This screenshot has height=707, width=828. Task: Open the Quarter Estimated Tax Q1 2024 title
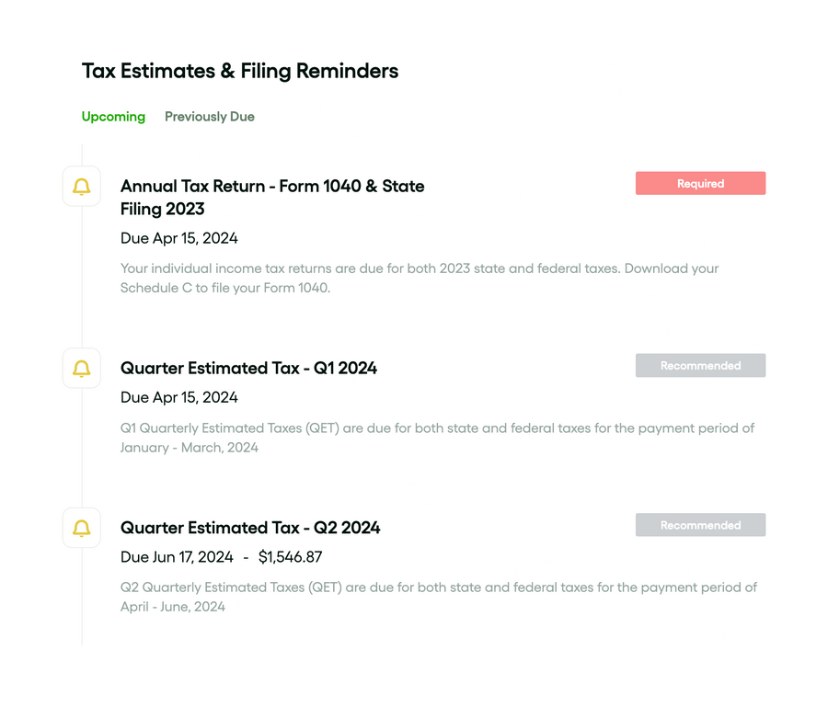tap(248, 369)
